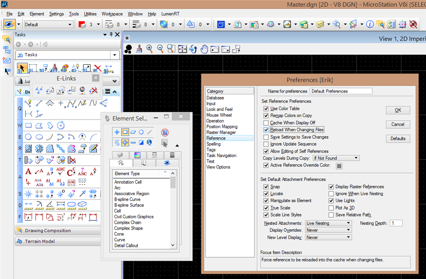
Task: Click Nesting Depth input field
Action: point(396,223)
